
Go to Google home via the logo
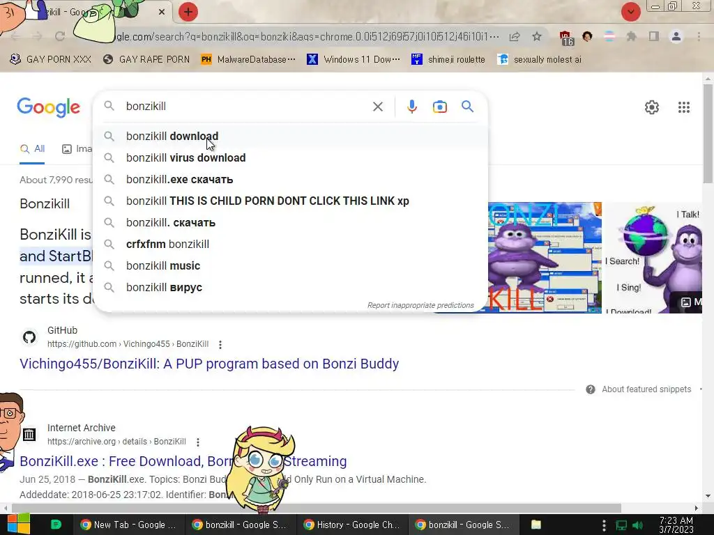click(x=48, y=107)
